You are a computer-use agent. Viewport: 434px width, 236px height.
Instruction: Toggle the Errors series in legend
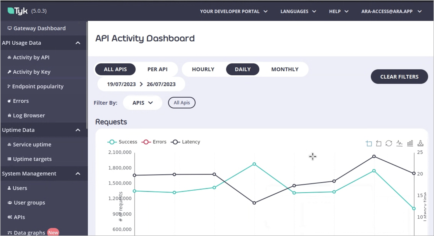coord(154,142)
